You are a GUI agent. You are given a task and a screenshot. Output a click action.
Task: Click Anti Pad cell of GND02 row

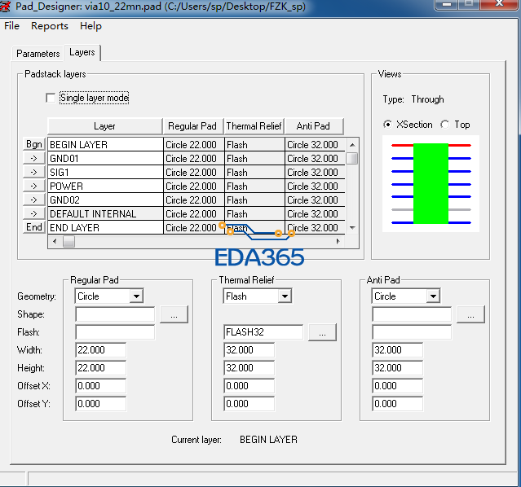point(315,200)
